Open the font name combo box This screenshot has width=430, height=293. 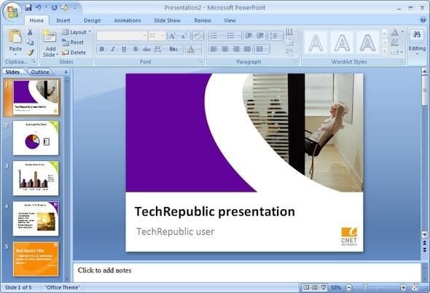coord(122,36)
